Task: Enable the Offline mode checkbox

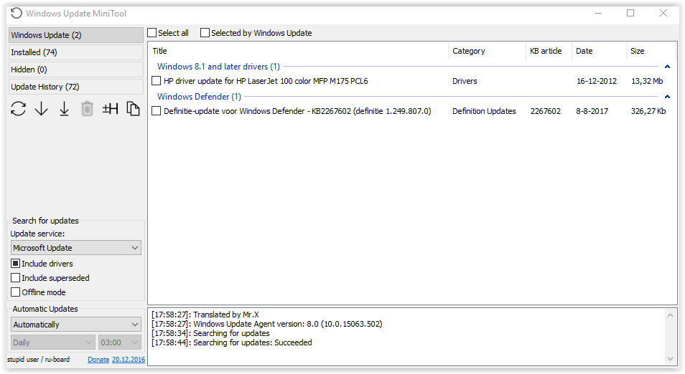Action: (x=16, y=292)
